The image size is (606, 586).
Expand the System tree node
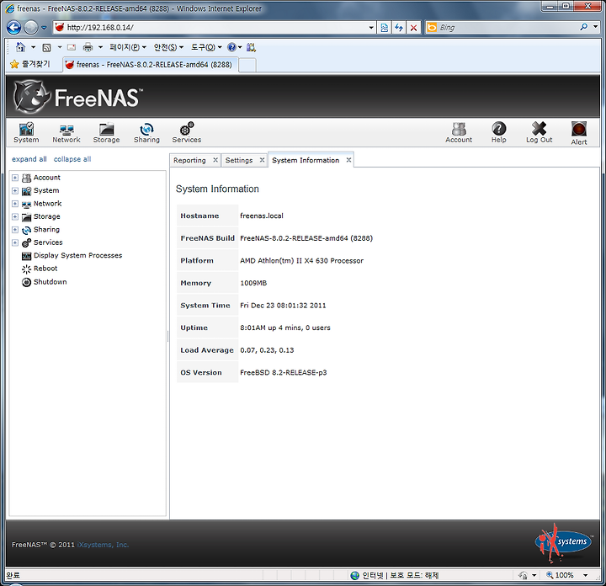[15, 190]
